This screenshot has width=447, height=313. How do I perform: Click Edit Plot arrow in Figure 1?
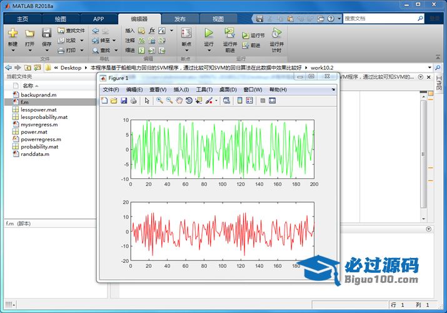147,100
